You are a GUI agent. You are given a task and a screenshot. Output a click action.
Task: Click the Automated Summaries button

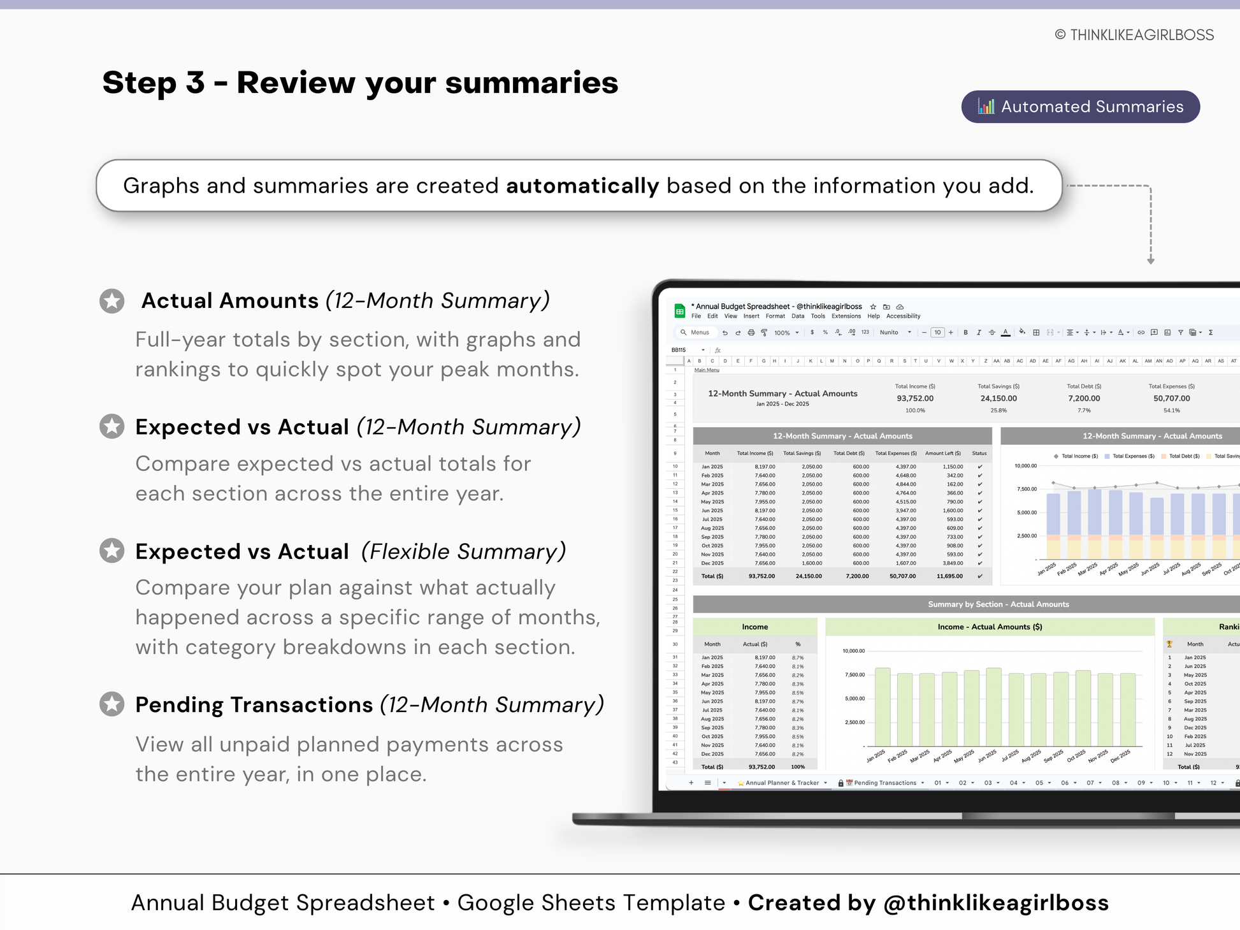tap(1080, 106)
